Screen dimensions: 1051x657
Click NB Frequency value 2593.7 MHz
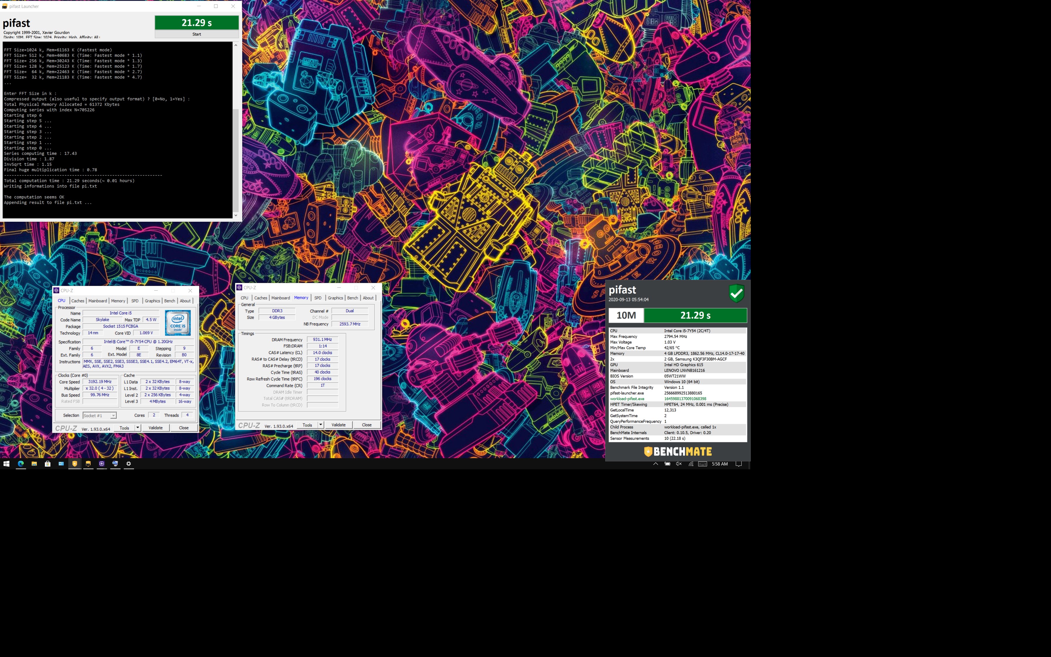[350, 324]
